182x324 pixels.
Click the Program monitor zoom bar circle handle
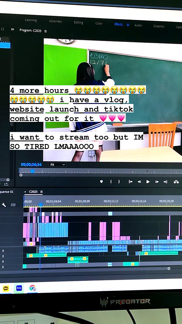(21, 175)
